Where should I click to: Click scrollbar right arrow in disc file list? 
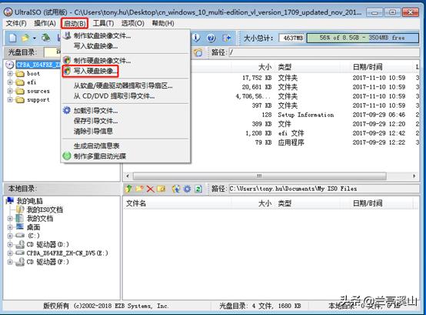414,176
